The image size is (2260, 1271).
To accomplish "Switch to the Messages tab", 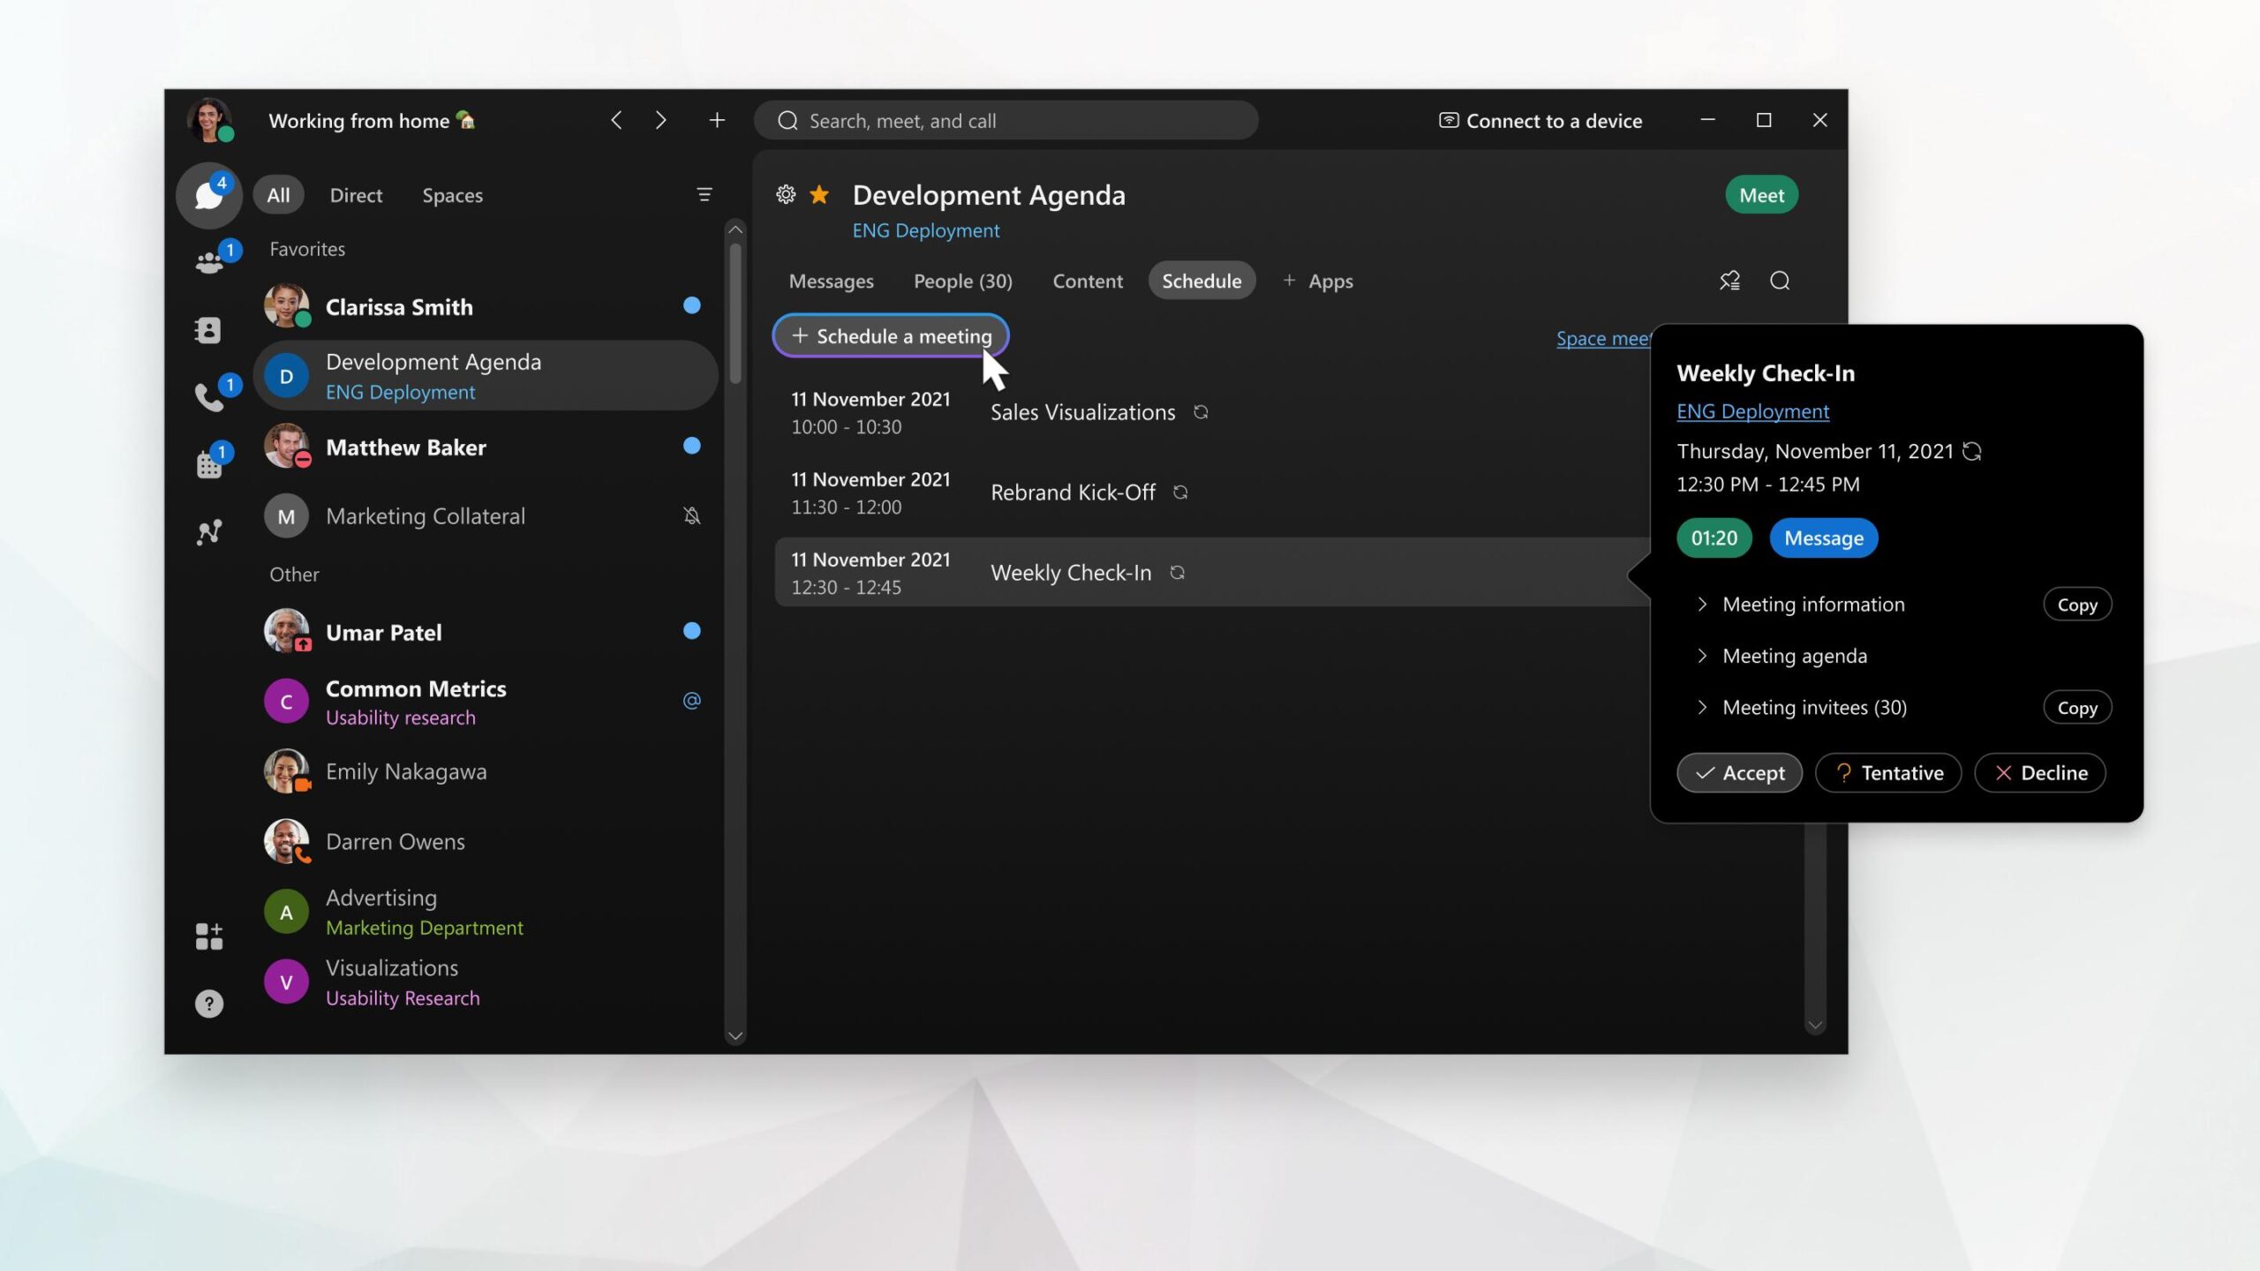I will pyautogui.click(x=831, y=281).
